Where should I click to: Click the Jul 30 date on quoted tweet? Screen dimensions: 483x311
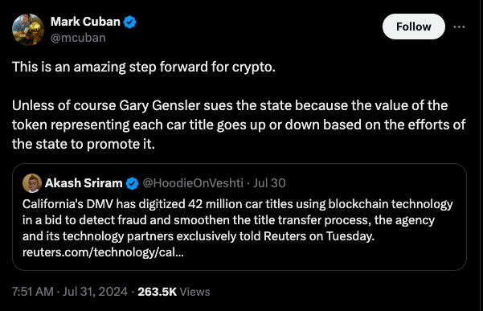coord(269,183)
